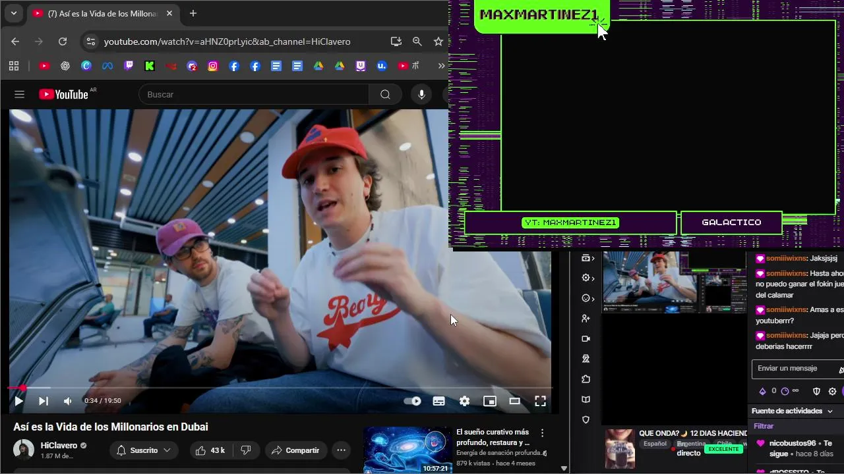Go back in the browser
Screen dimensions: 844x474
click(15, 41)
